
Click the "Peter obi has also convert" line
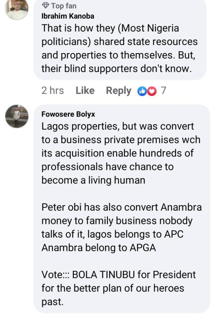(x=122, y=207)
